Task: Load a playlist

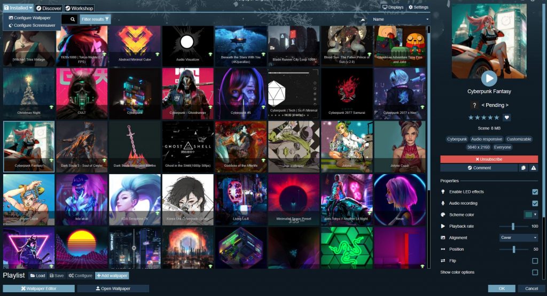Action: point(38,275)
